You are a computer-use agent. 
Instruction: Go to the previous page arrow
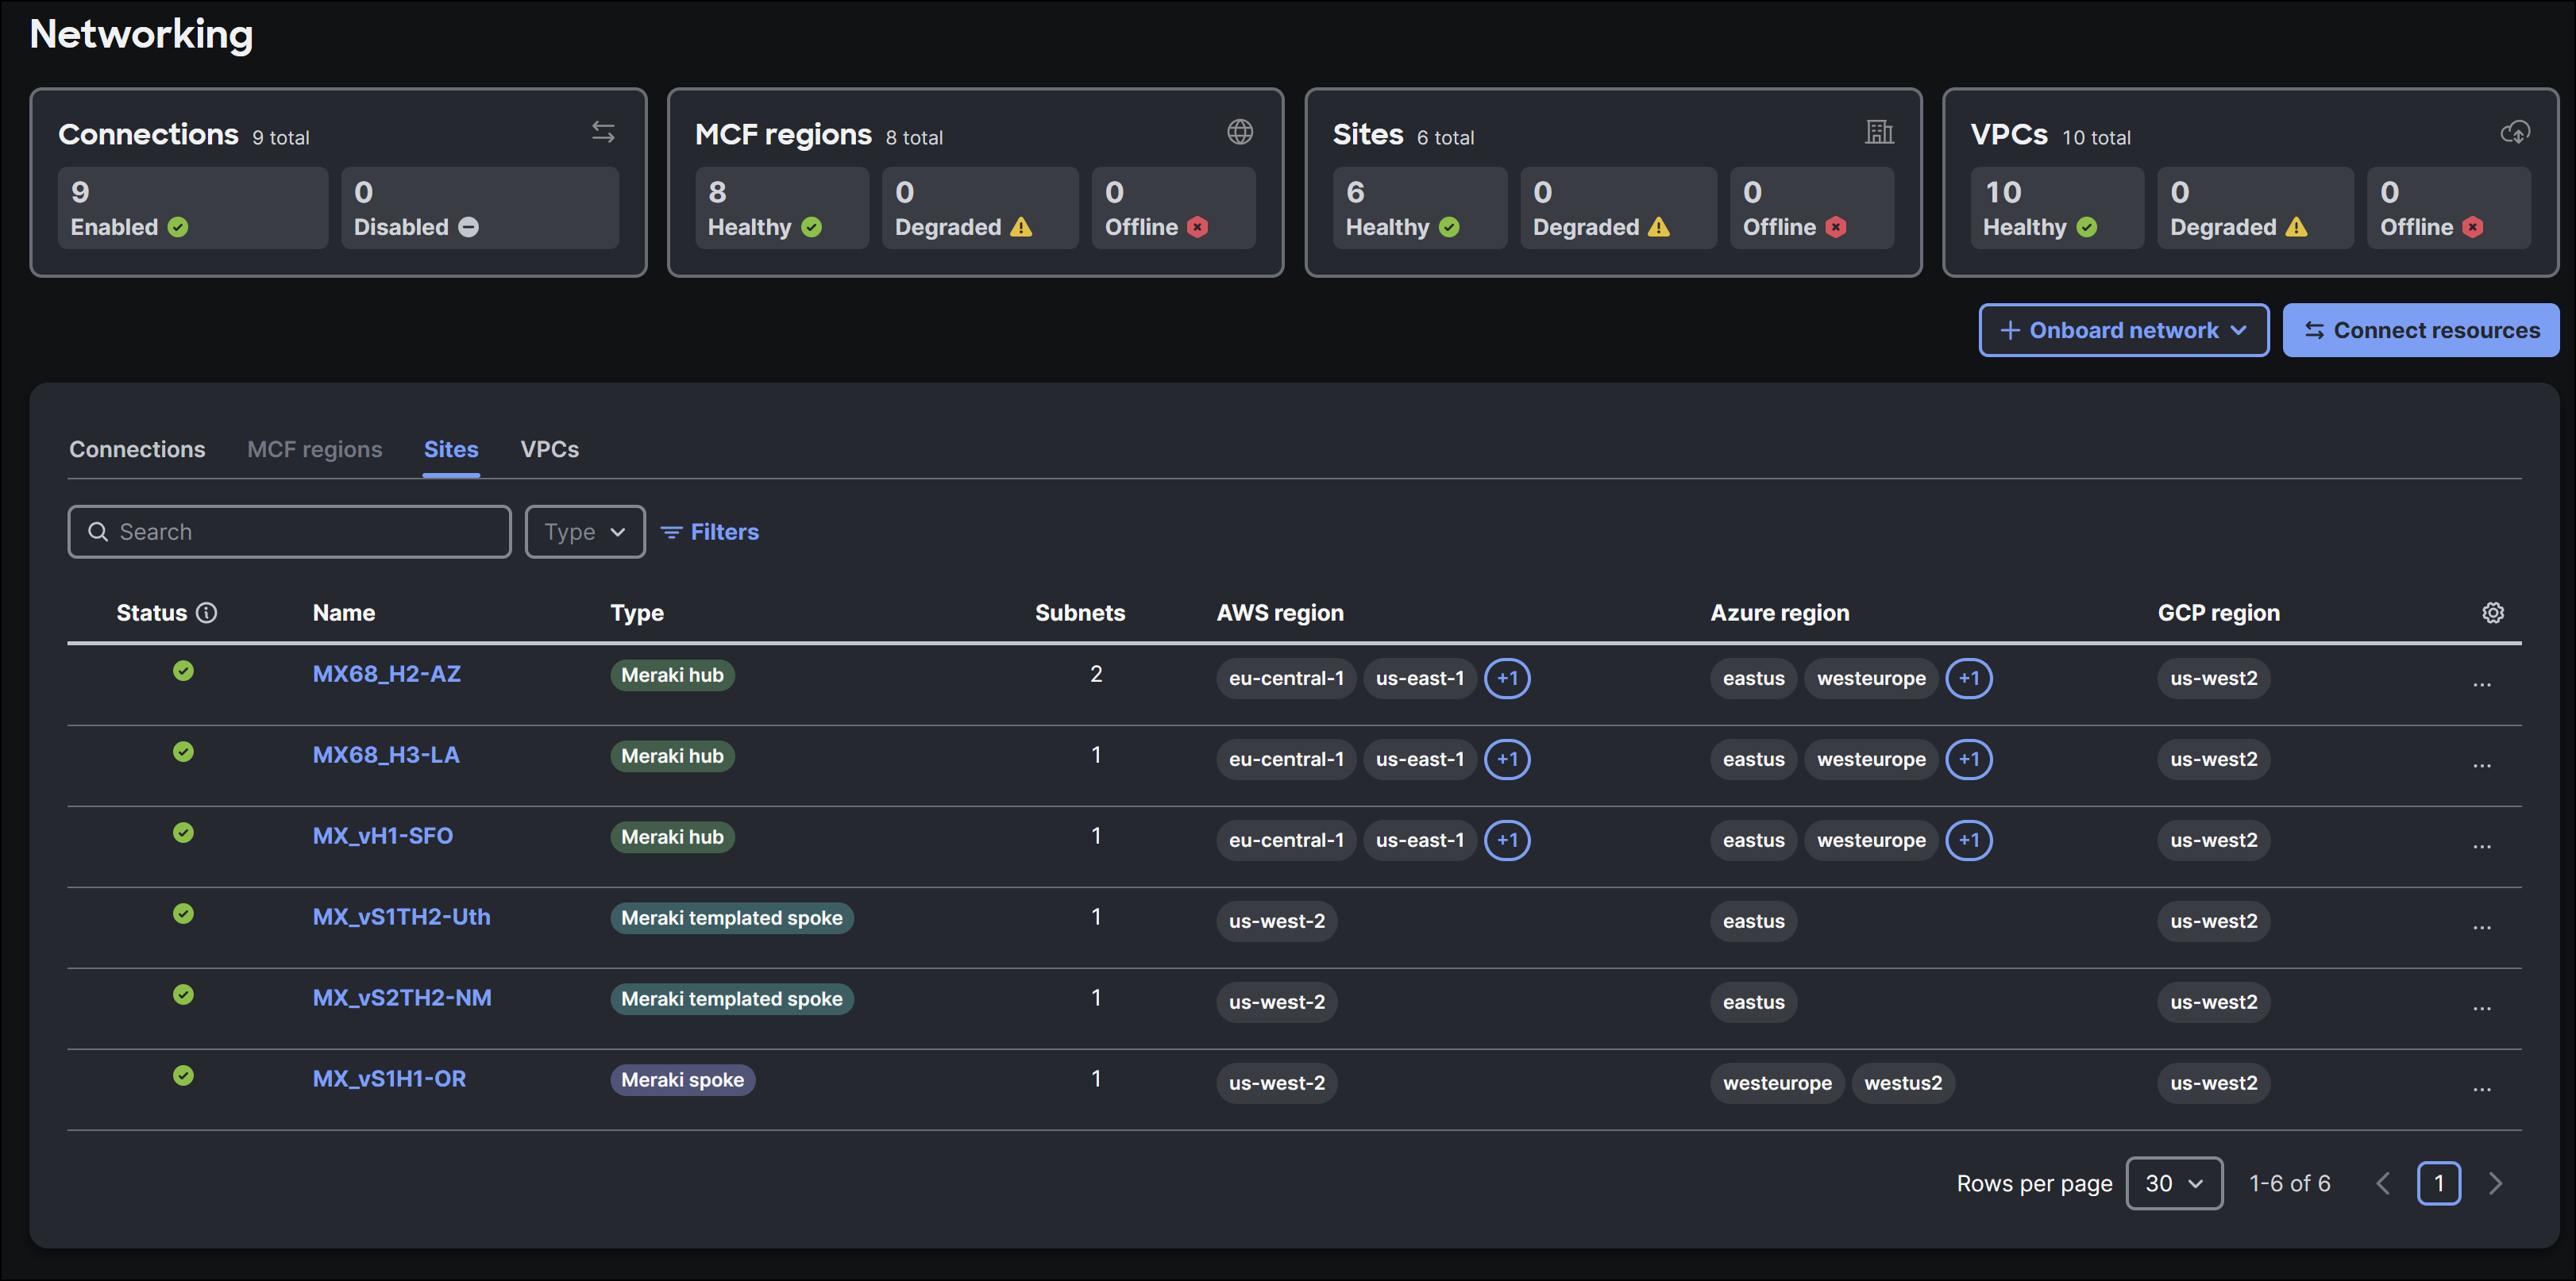[x=2383, y=1183]
